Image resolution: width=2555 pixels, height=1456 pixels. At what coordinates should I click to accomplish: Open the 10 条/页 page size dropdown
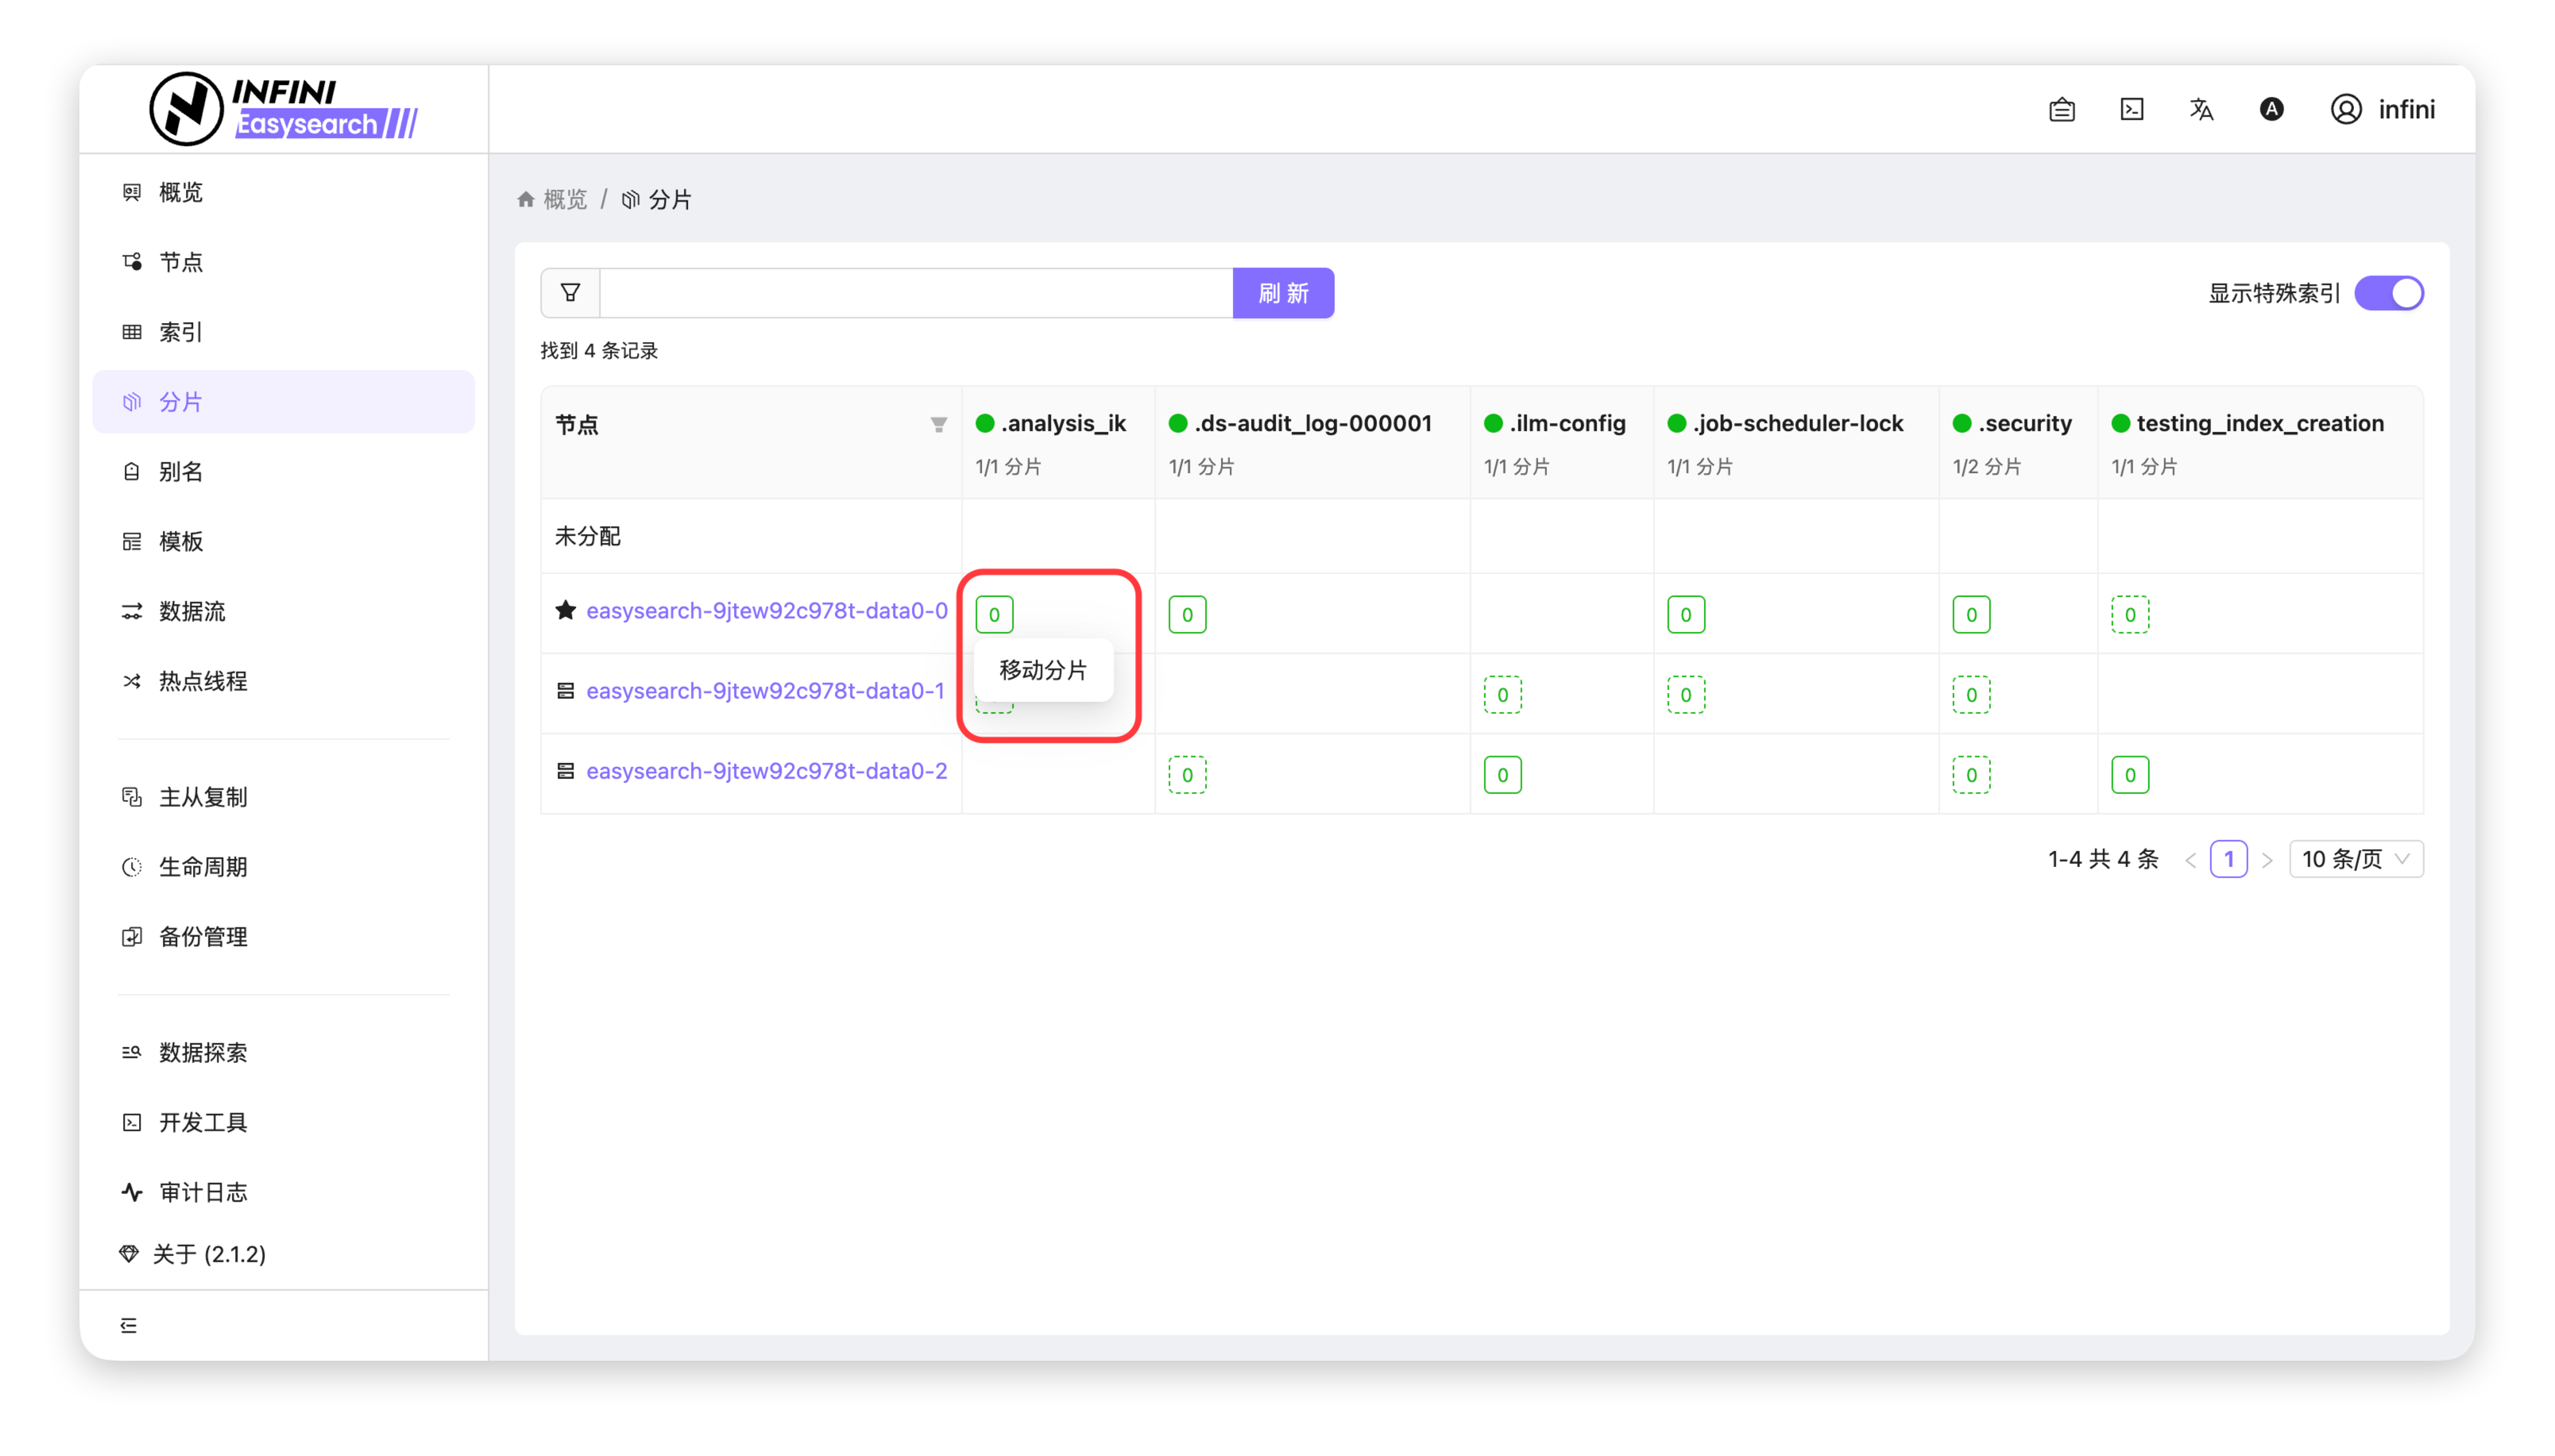click(2355, 859)
